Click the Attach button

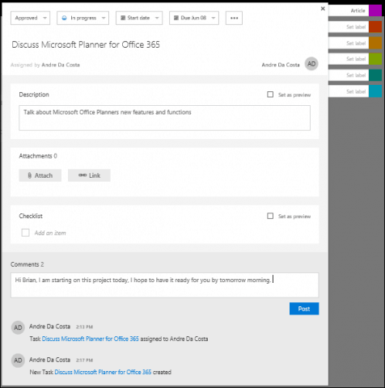(40, 175)
